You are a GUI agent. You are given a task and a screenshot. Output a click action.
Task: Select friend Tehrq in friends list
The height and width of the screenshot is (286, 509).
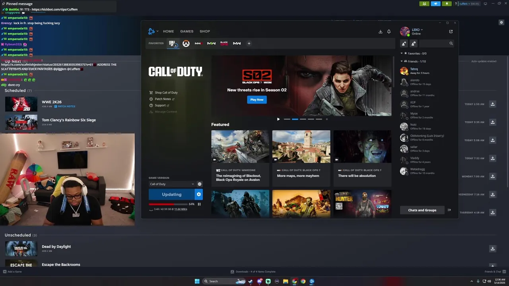tap(427, 71)
